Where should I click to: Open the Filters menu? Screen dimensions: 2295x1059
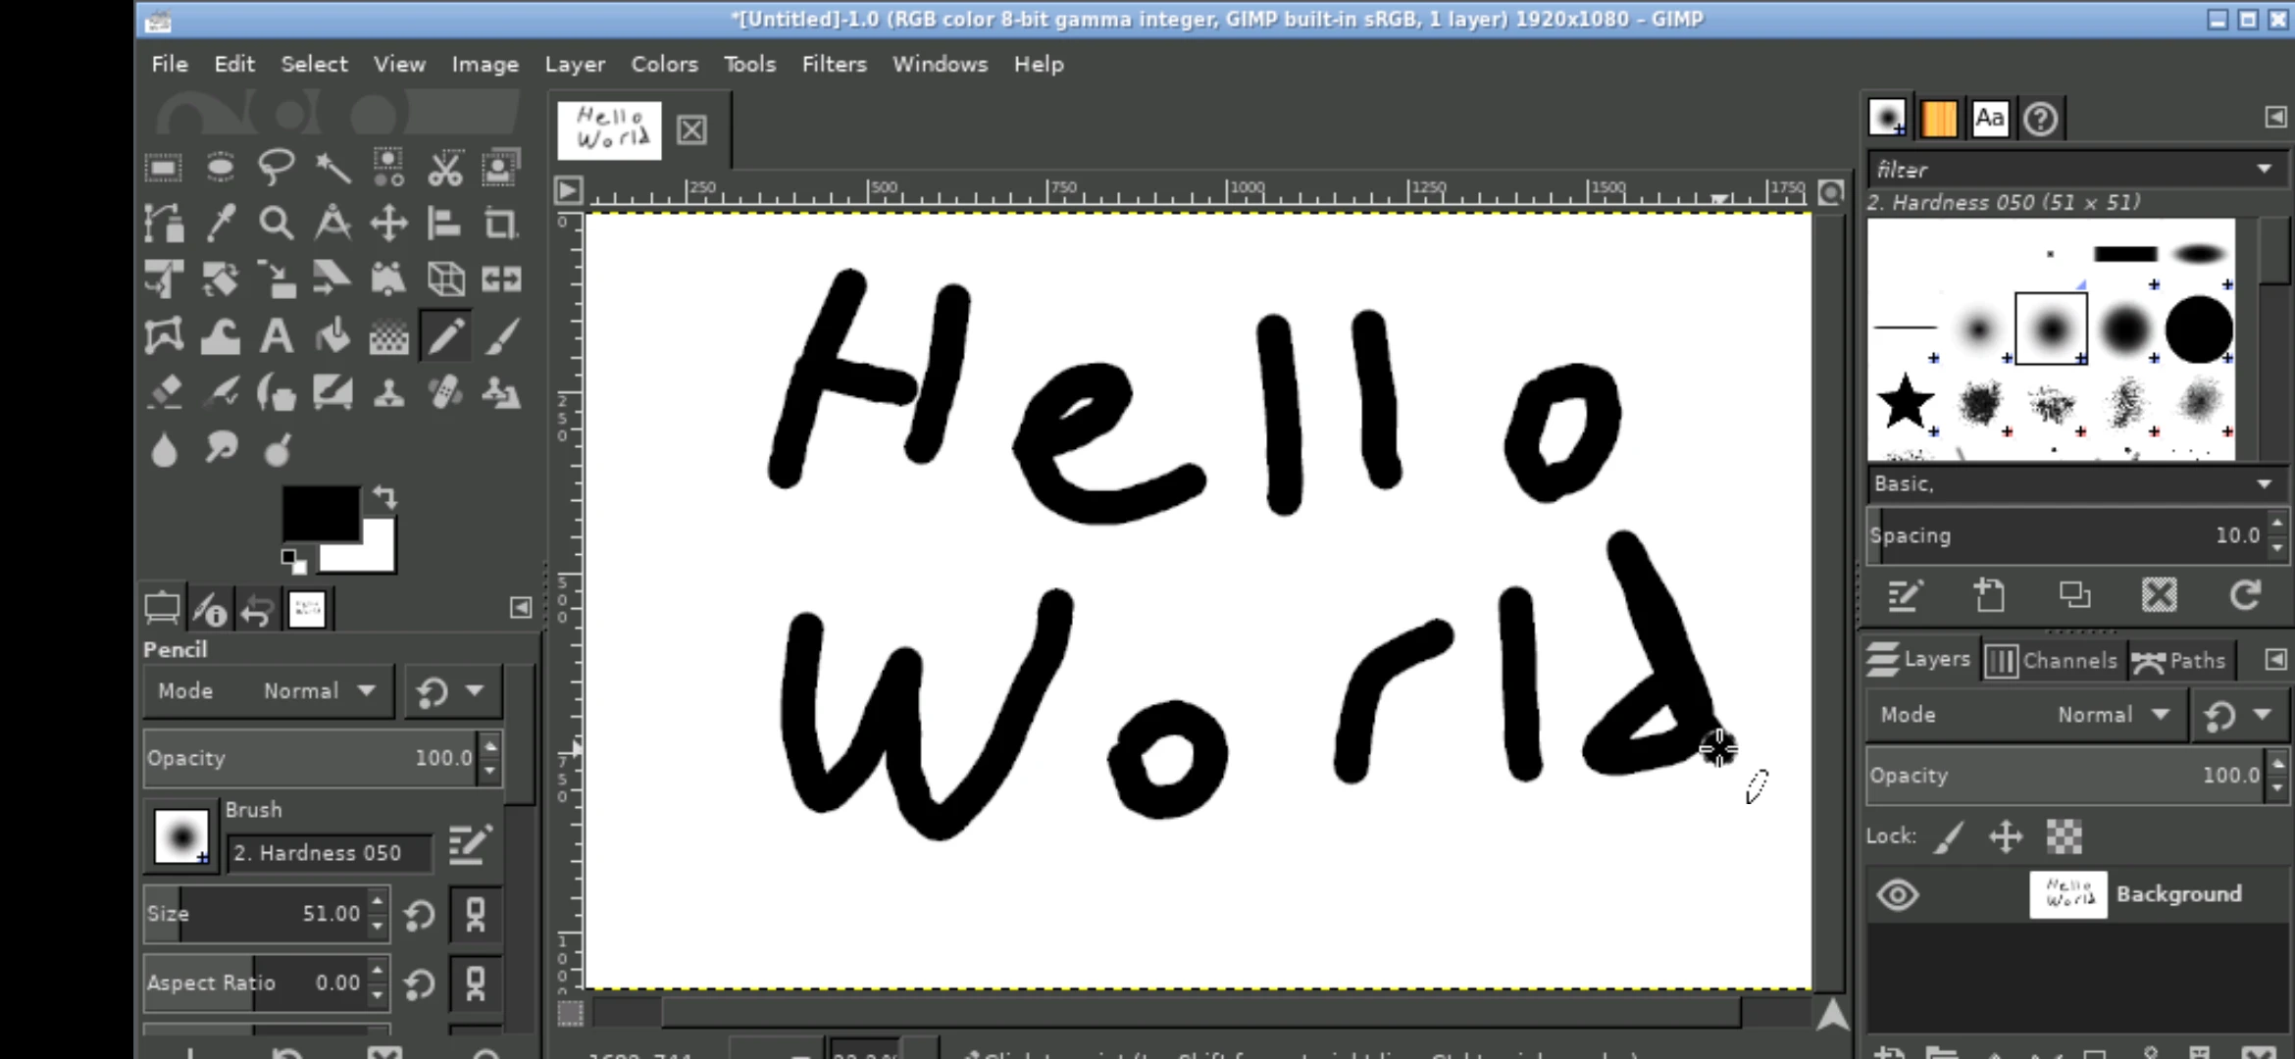[834, 64]
